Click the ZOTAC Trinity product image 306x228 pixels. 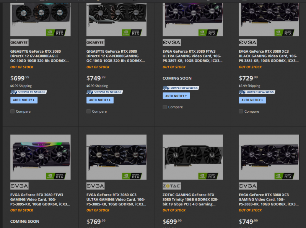point(192,157)
